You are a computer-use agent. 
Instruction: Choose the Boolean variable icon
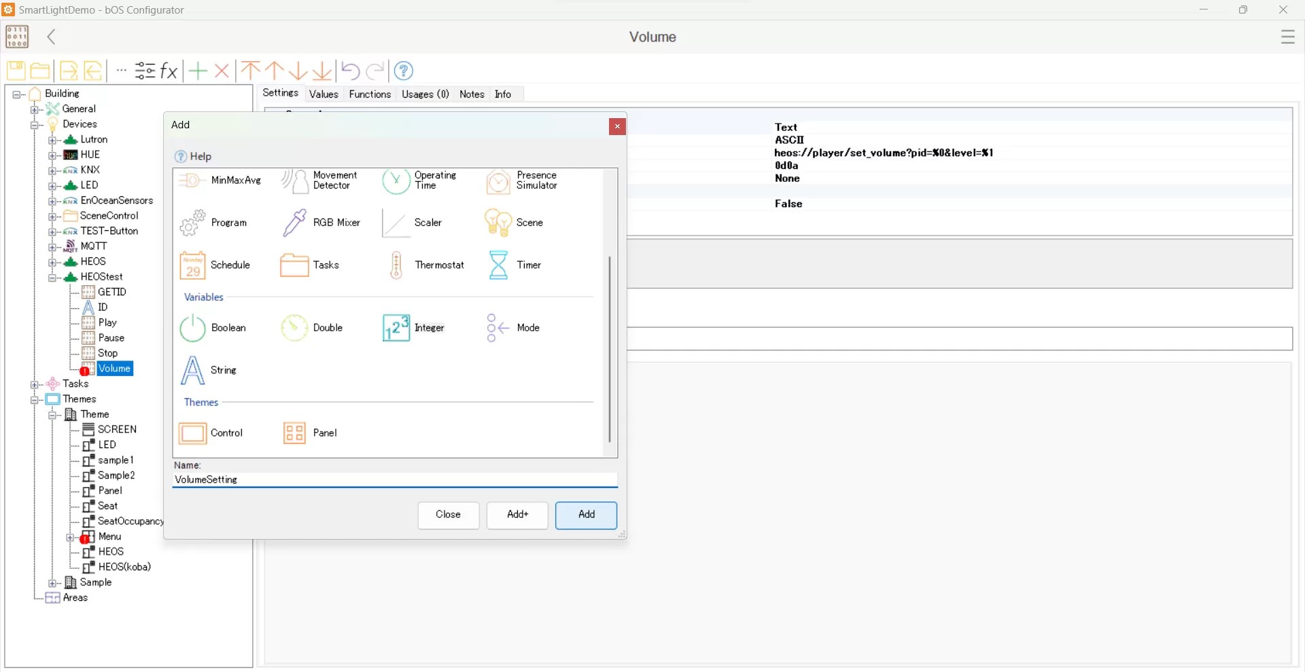coord(192,328)
